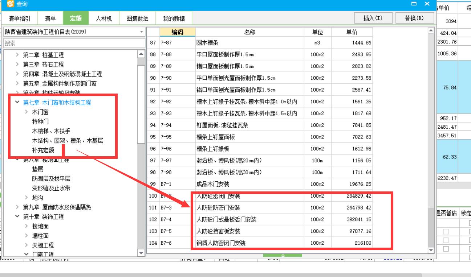Click price cell 7841.85
Viewport: 471px width, 277px height.
(352, 125)
